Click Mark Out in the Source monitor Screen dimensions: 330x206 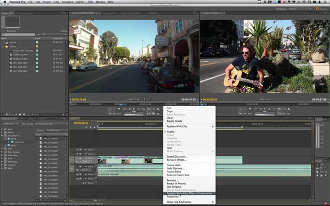click(x=114, y=109)
